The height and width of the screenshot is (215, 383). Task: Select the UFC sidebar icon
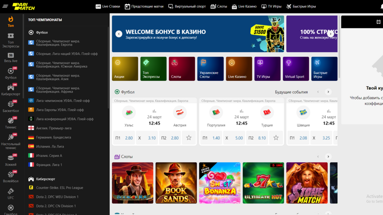pos(11,192)
